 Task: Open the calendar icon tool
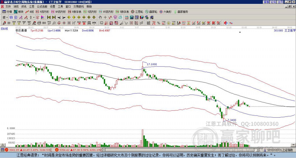point(127,18)
